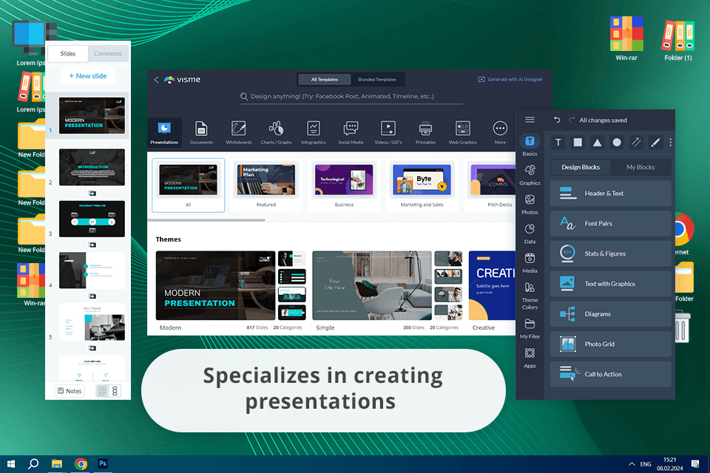This screenshot has height=473, width=710.
Task: Open the Basics sidebar panel
Action: 530,146
